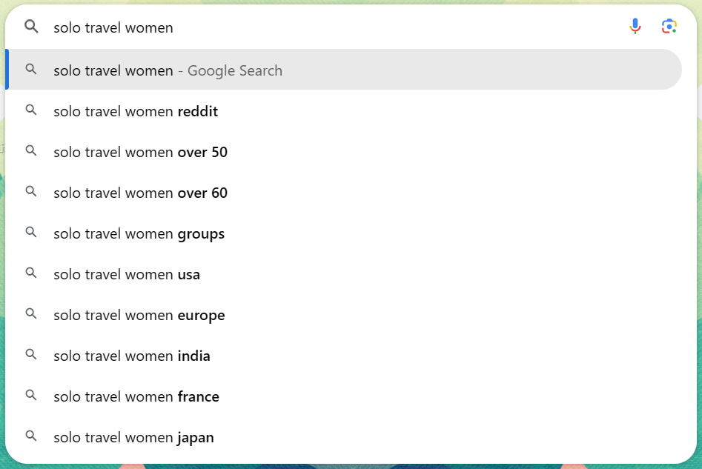Click magnifier icon beside 'over 50' suggestion

tap(31, 150)
